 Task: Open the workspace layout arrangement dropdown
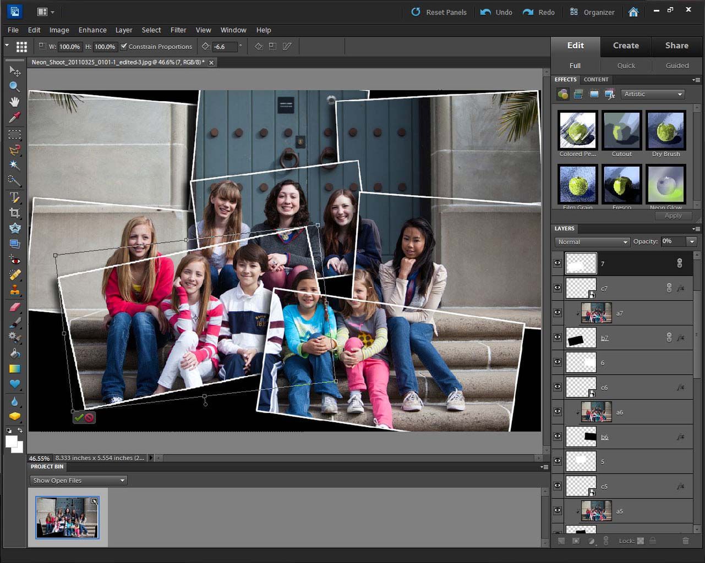pyautogui.click(x=45, y=12)
